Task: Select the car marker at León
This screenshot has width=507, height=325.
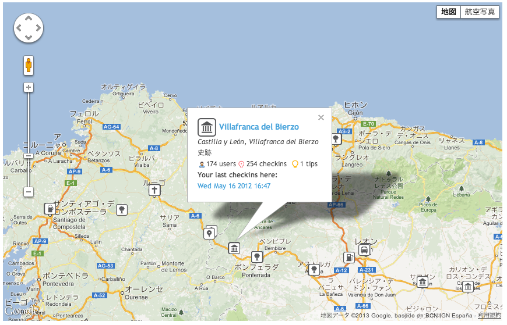Action: (x=364, y=250)
